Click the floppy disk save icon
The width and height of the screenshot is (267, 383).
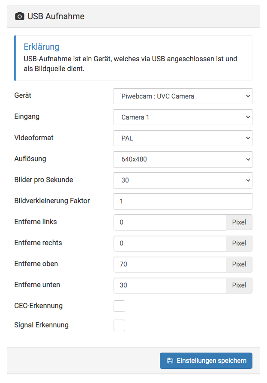[x=170, y=361]
